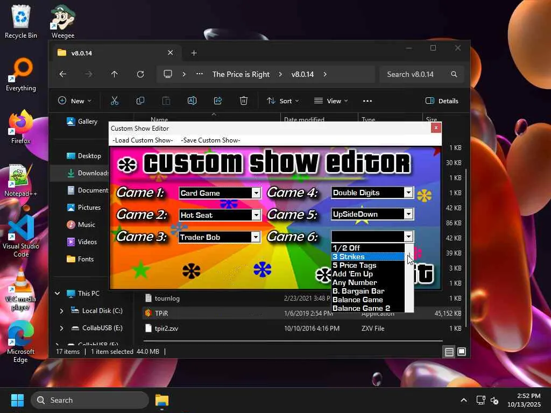
Task: Select the tpir2.zxv file row
Action: pos(302,329)
